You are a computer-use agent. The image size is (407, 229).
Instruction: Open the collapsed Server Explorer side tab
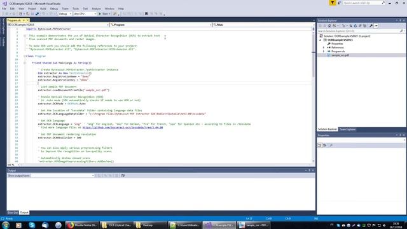3,26
